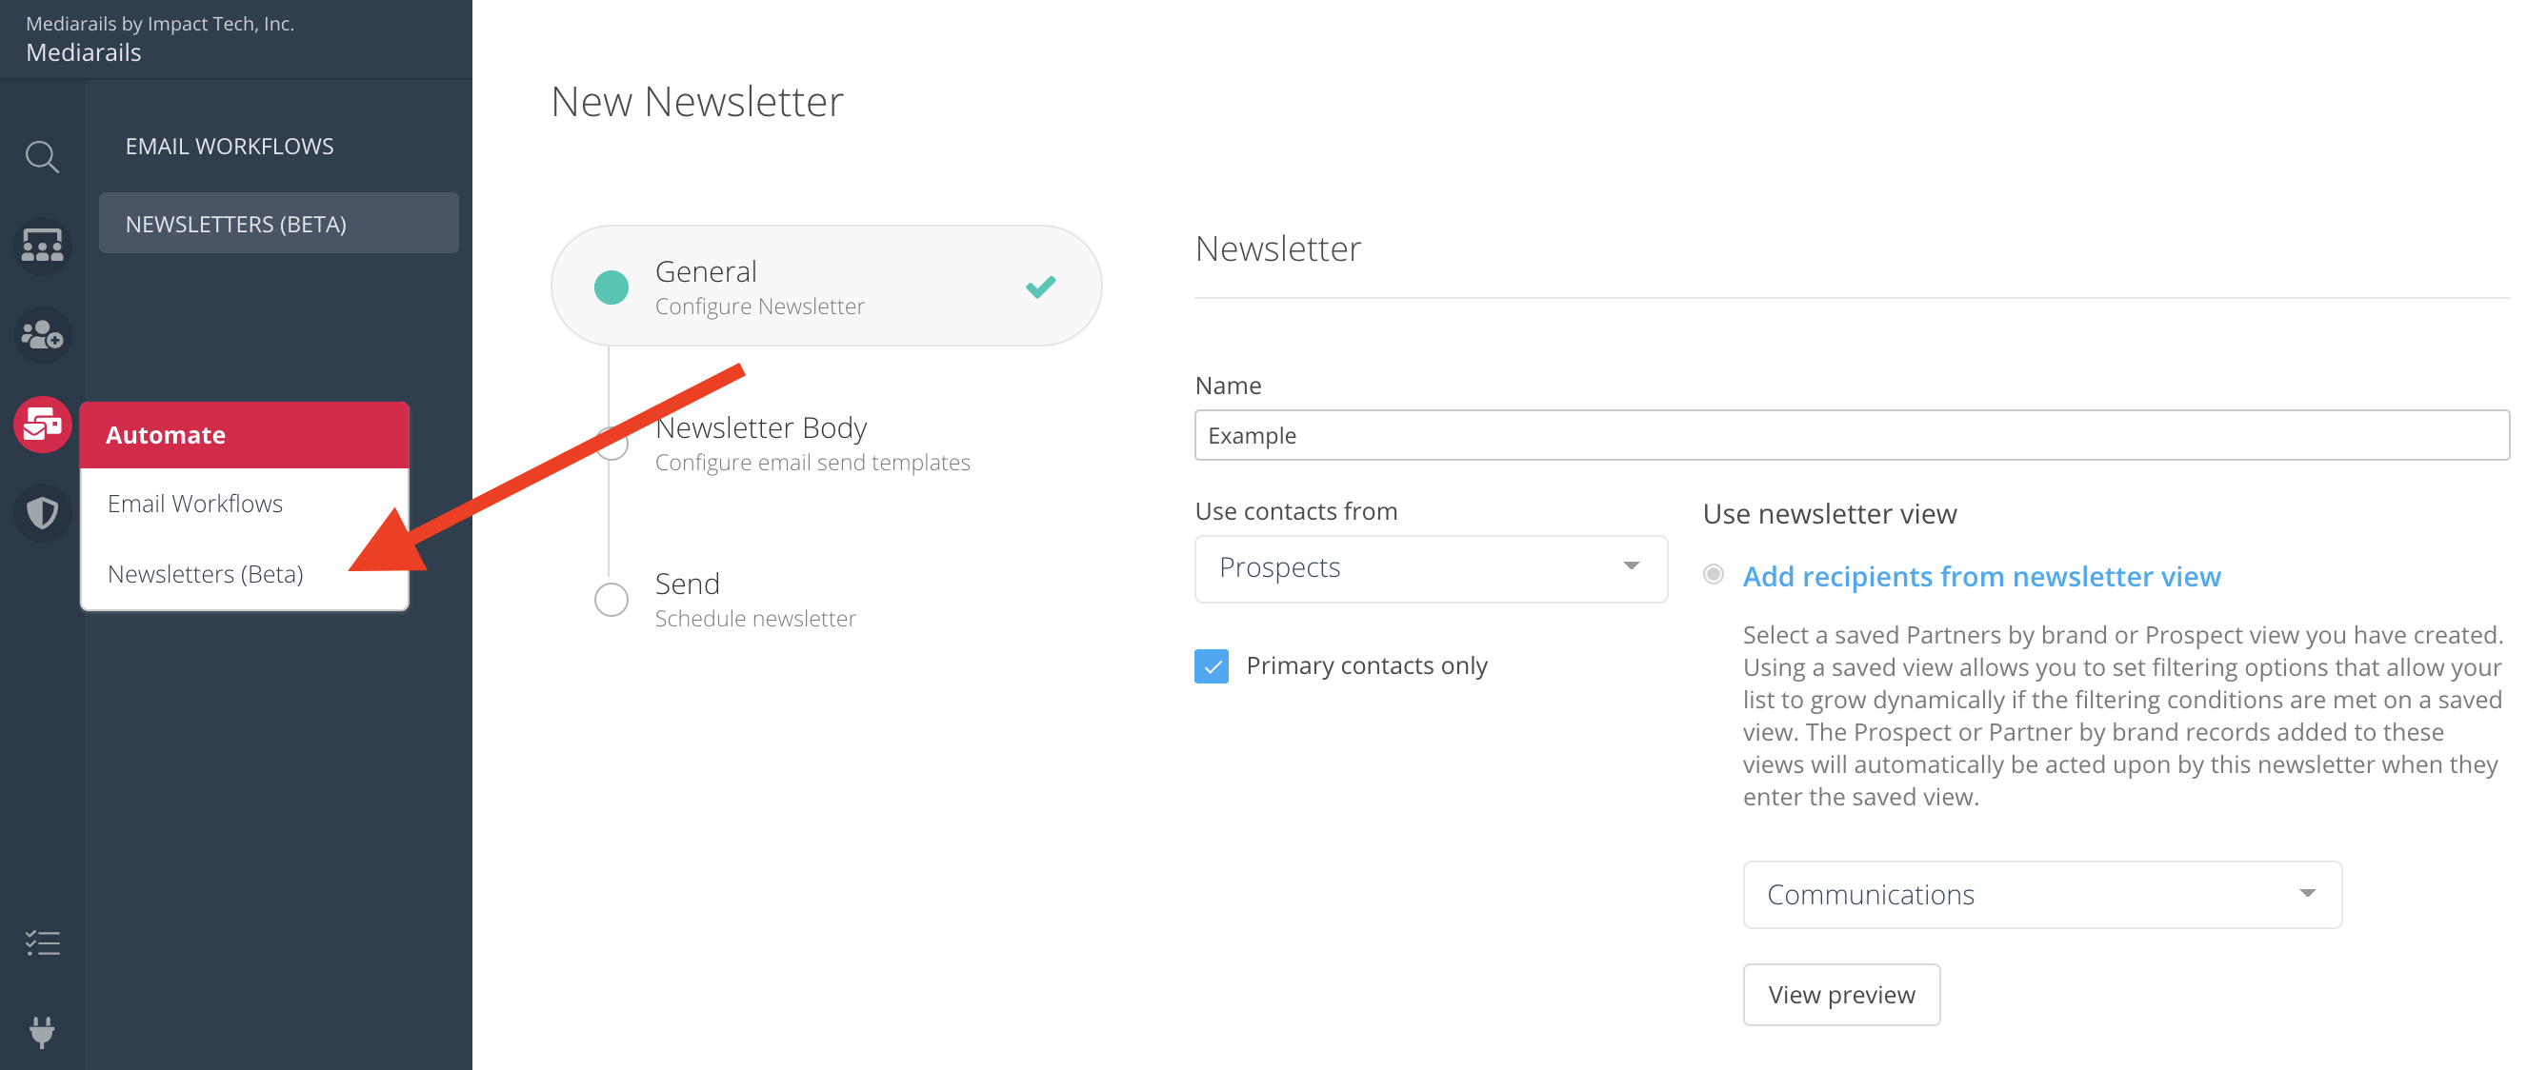Click the green checkmark on General step
The image size is (2547, 1070).
[1040, 287]
